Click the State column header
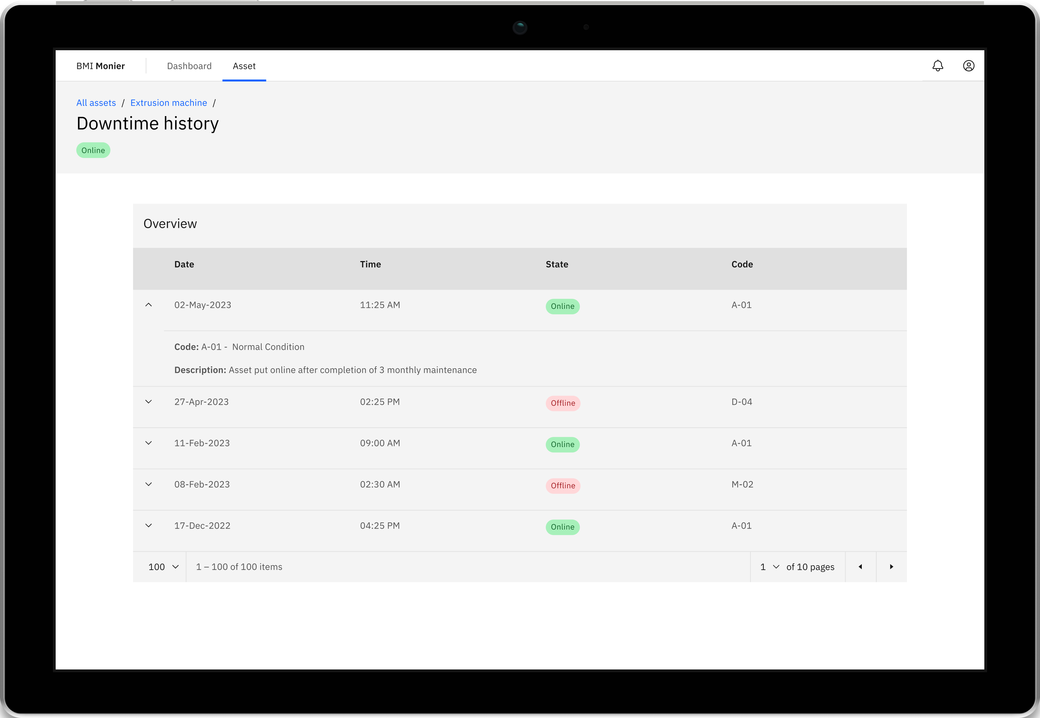Screen dimensions: 1040x718 (556, 264)
